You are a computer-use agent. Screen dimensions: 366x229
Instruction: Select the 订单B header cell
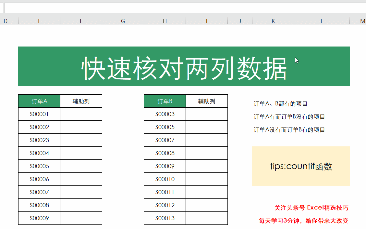tap(165, 101)
